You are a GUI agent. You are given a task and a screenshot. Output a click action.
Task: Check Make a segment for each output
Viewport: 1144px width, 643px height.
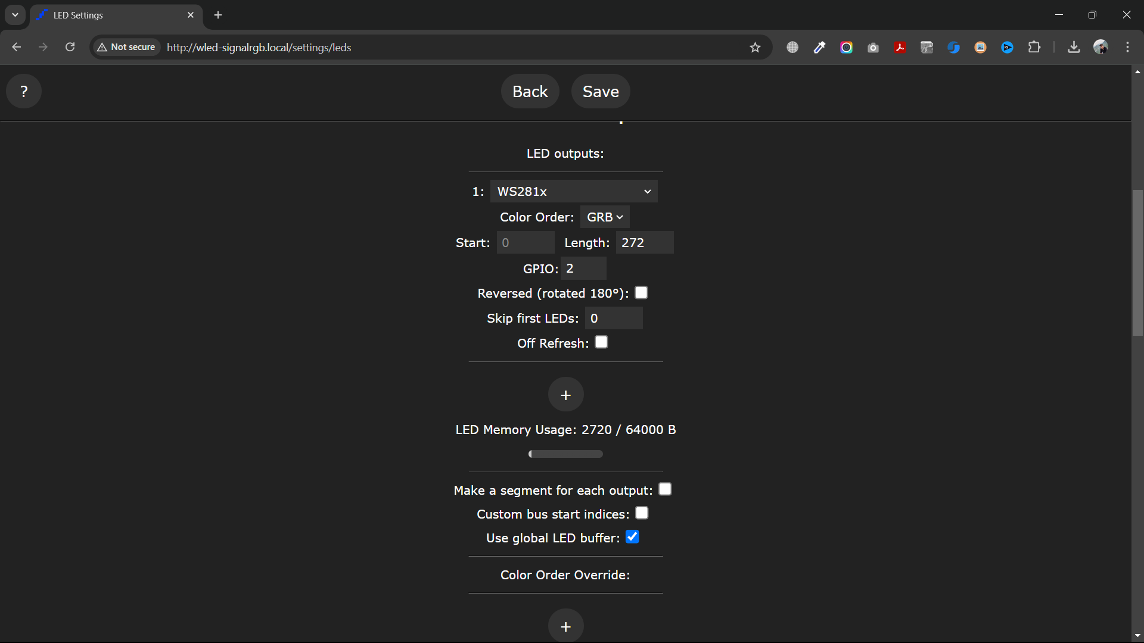click(x=665, y=489)
